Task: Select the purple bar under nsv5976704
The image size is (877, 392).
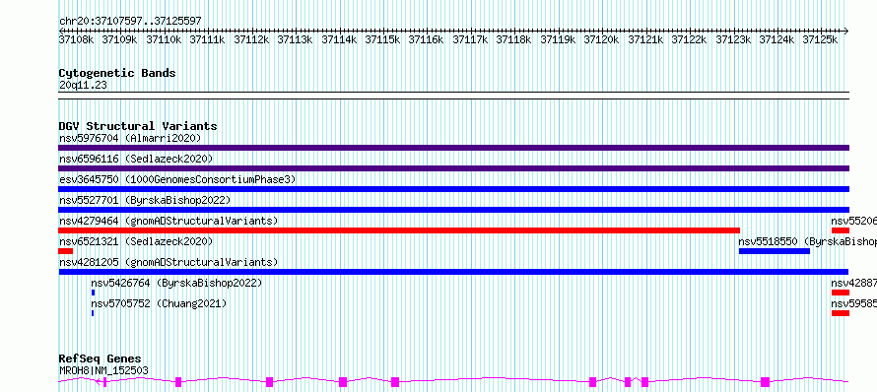Action: (453, 148)
